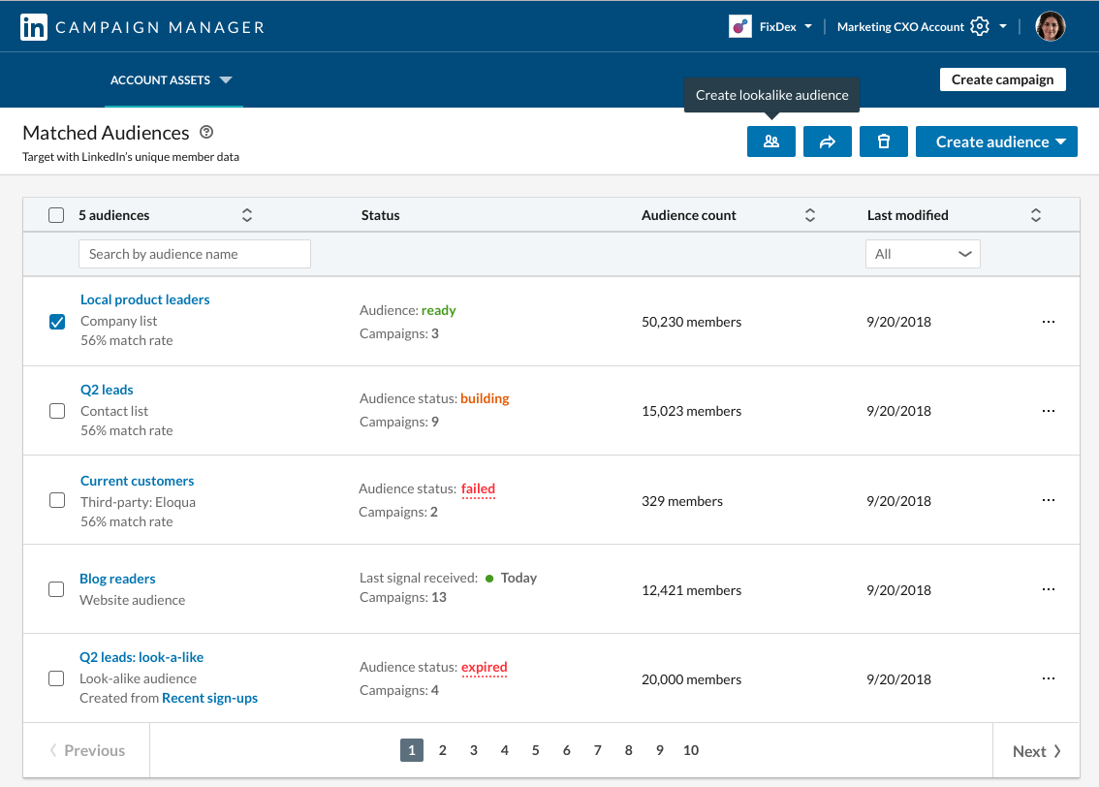Open the account settings gear icon
Image resolution: width=1099 pixels, height=787 pixels.
point(980,27)
